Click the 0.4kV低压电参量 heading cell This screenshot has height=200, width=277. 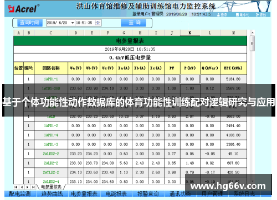point(130,57)
